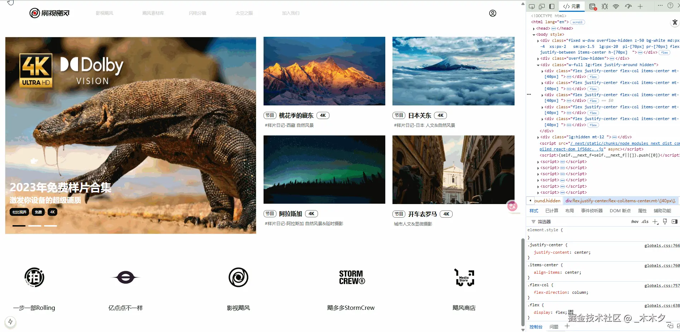Image resolution: width=680 pixels, height=332 pixels.
Task: Click the quick-view drawer plus icon beside 问题
Action: 567,326
